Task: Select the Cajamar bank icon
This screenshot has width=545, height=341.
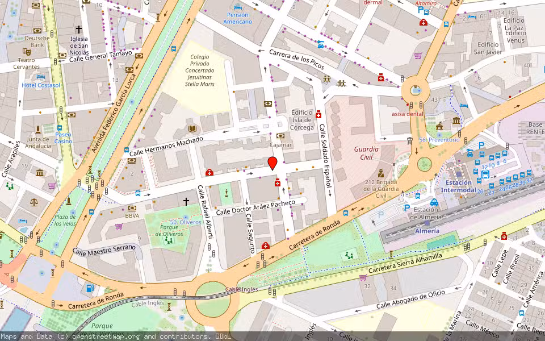Action: coord(280,136)
